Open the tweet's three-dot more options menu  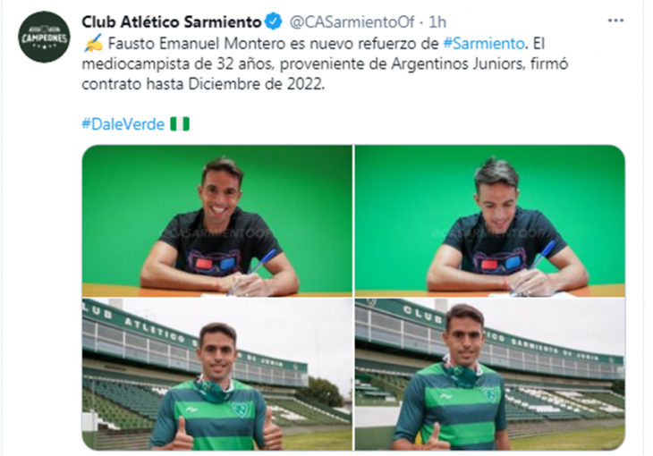[615, 21]
